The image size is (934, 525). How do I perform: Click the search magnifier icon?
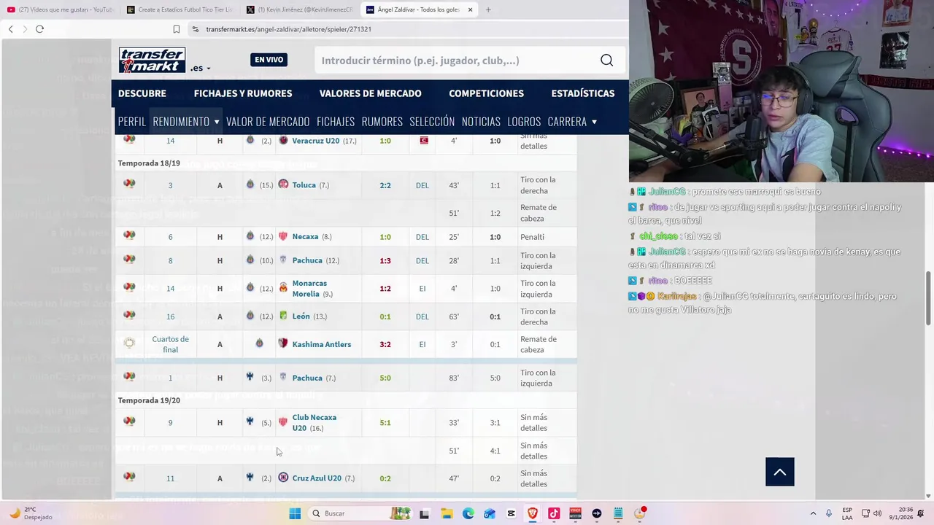[x=606, y=61]
